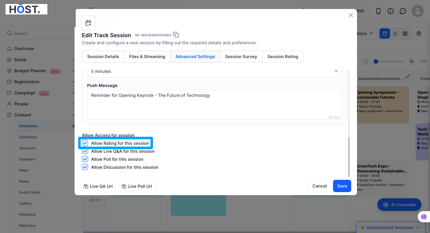
Task: Copy the Live QA Url
Action: click(98, 186)
